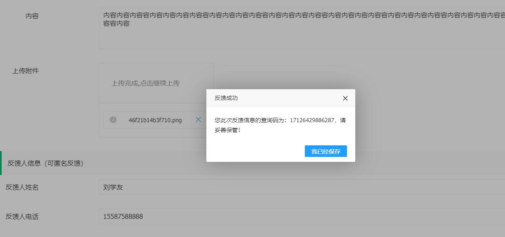Image resolution: width=505 pixels, height=237 pixels.
Task: Close the 反馈成功 dialog
Action: [345, 98]
